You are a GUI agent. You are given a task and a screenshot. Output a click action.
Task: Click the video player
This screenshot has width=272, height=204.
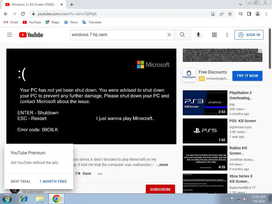point(91,96)
